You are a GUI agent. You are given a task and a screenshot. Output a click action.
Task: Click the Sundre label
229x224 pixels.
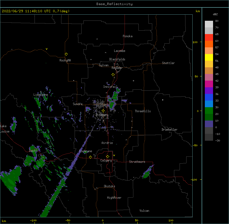[x=78, y=104]
